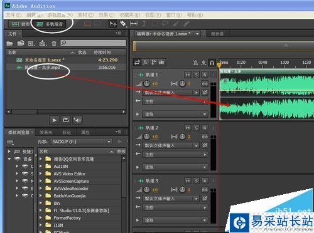
Task: Open Track 1 automation Read dropdown
Action: pyautogui.click(x=175, y=114)
